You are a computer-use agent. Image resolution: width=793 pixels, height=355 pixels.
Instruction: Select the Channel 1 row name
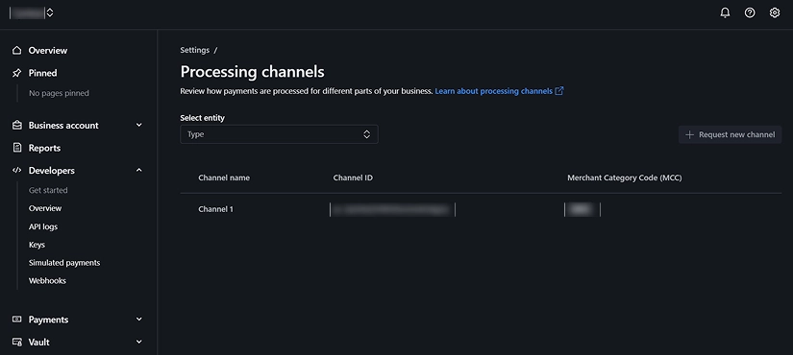pos(216,209)
